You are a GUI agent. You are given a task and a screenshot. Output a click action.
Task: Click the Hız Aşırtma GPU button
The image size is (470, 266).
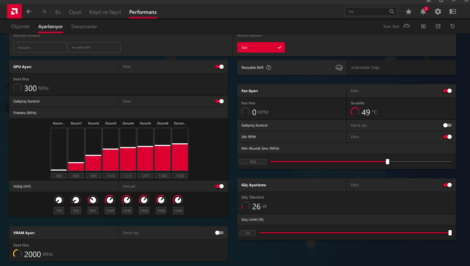click(94, 48)
